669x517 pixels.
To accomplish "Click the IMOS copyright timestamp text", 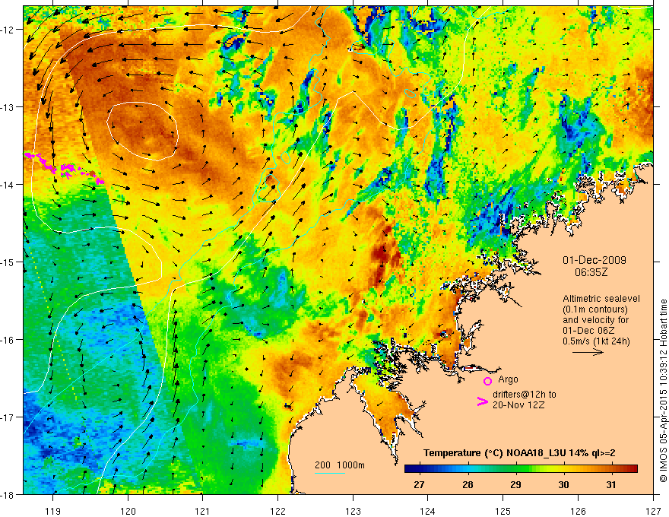I will [663, 390].
